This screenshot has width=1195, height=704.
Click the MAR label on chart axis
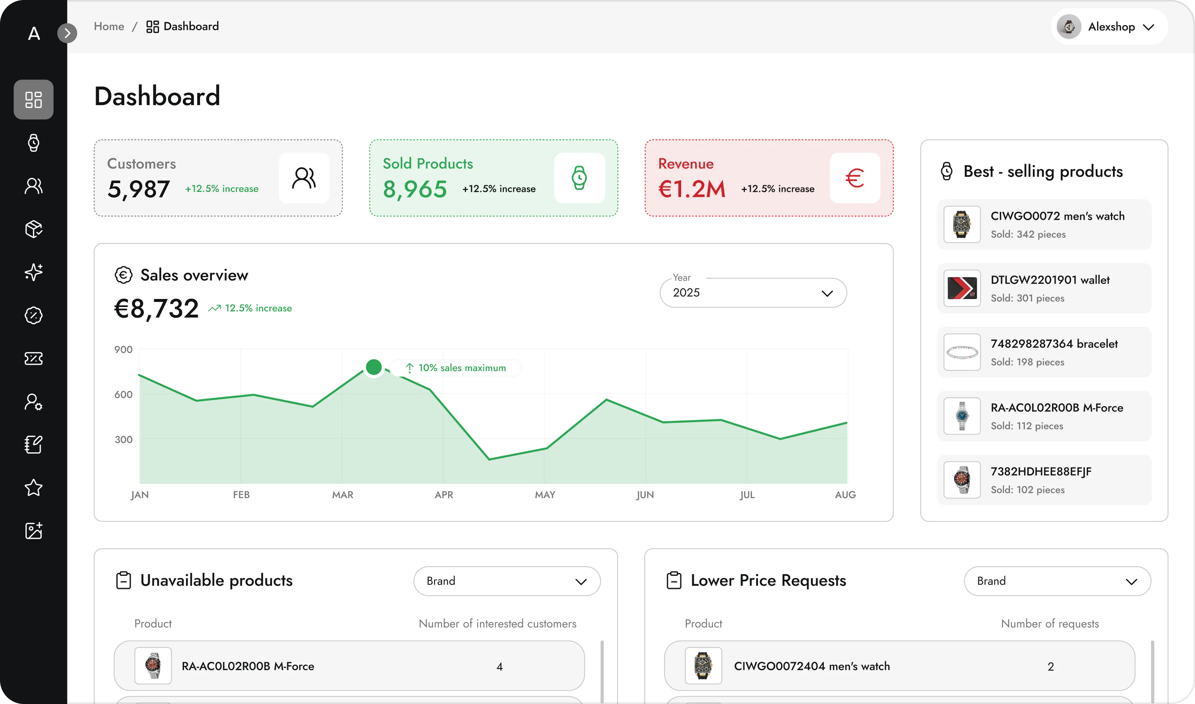pyautogui.click(x=343, y=495)
